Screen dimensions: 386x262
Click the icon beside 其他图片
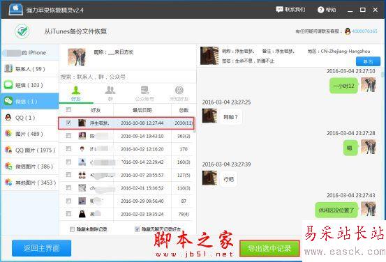coord(8,182)
